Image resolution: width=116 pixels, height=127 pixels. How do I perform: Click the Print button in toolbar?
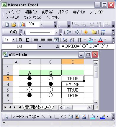14,32
